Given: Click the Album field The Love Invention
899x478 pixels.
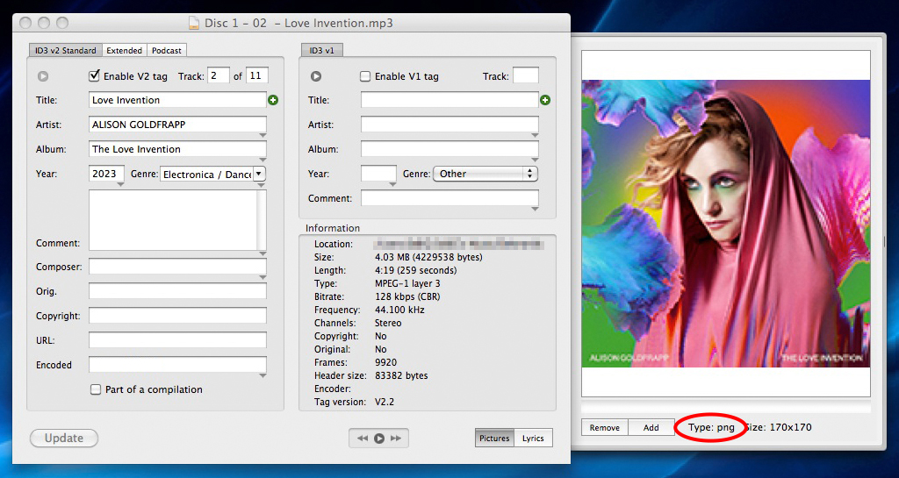Looking at the screenshot, I should pos(177,149).
